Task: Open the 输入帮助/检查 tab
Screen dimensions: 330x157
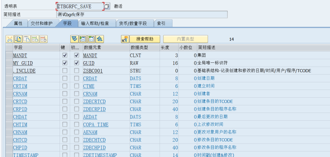Action: [x=95, y=23]
